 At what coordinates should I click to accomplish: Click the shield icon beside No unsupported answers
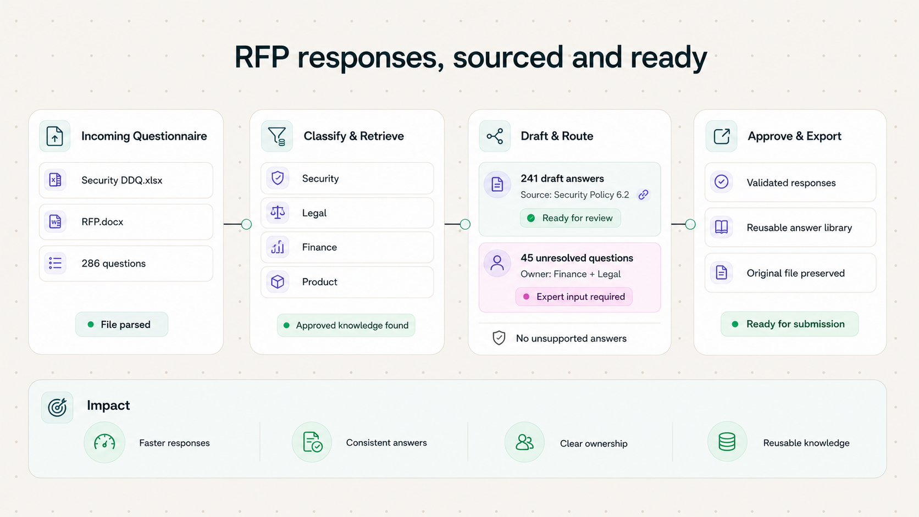click(499, 338)
